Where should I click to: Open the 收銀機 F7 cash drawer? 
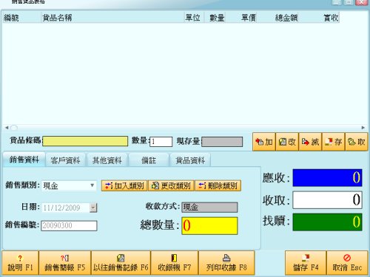(x=175, y=263)
